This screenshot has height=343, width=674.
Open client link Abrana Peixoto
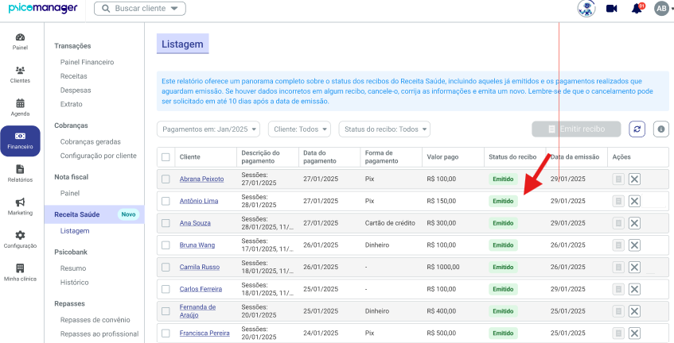click(201, 179)
